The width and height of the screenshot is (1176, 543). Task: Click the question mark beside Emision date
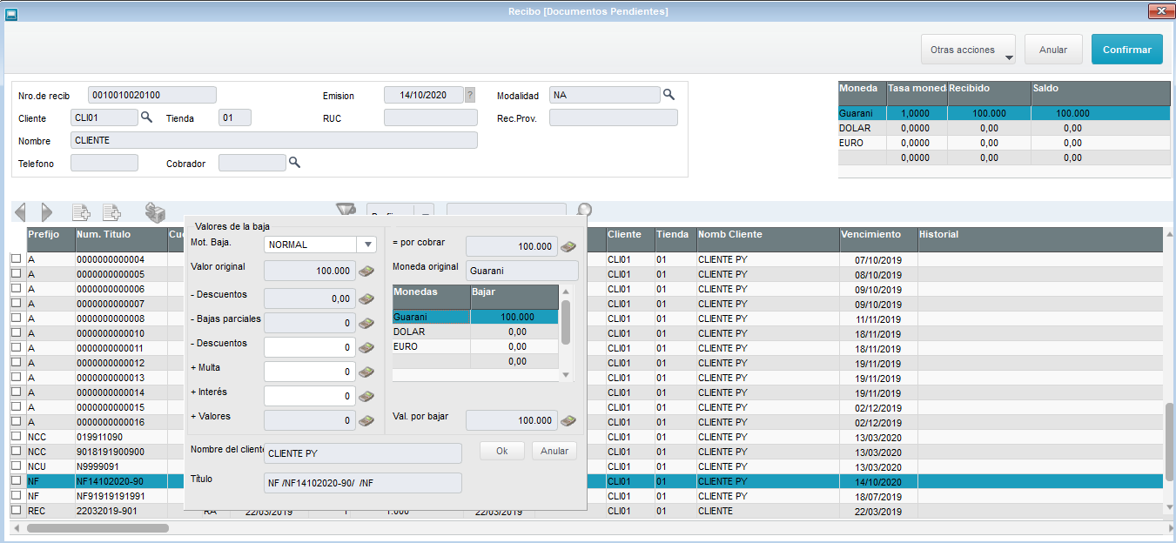470,95
